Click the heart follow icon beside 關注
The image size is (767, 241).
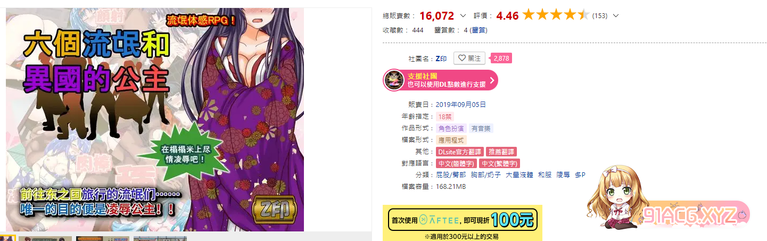pos(461,58)
